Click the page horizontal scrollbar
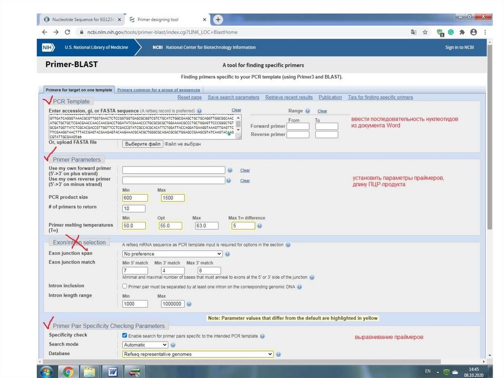The height and width of the screenshot is (378, 504). click(242, 362)
